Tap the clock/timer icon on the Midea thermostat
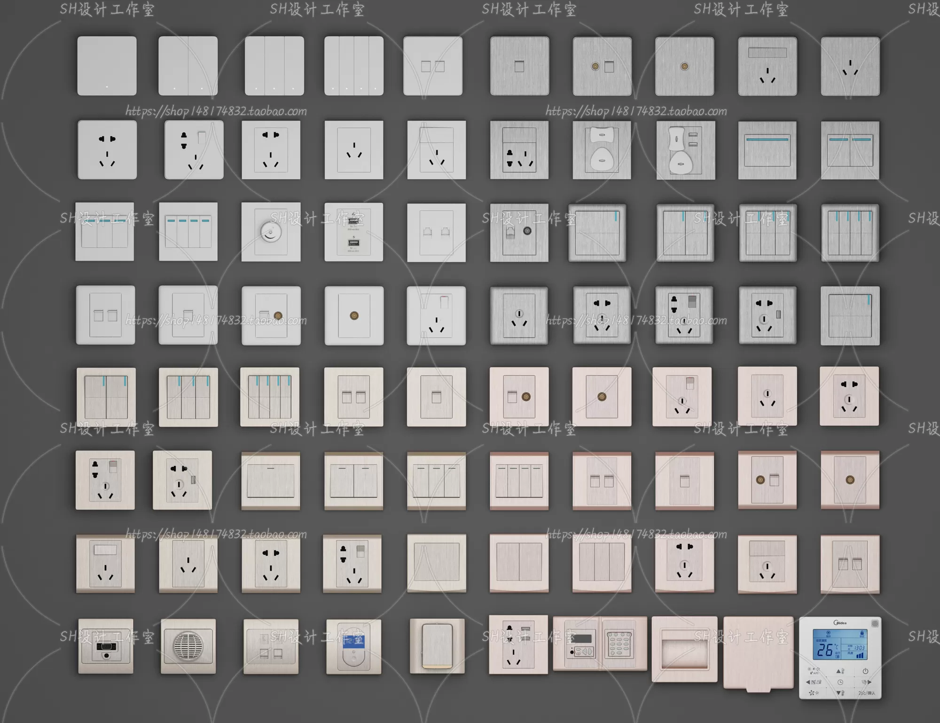 [x=841, y=682]
